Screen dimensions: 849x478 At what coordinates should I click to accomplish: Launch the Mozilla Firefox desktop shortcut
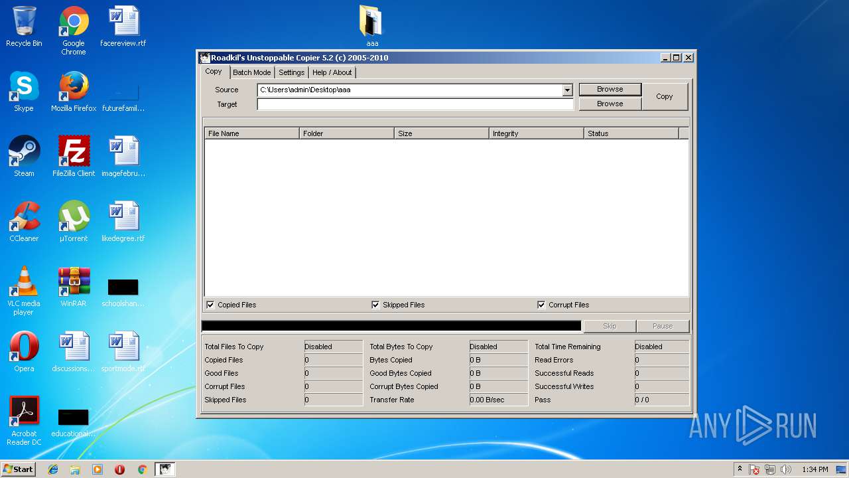pos(74,92)
